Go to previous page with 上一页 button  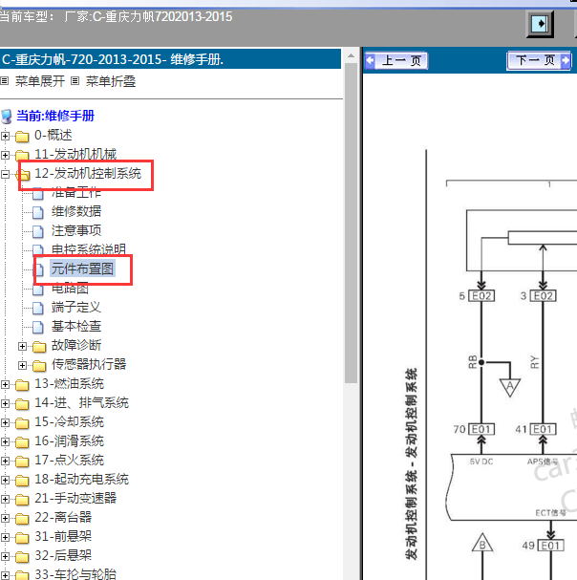point(396,60)
